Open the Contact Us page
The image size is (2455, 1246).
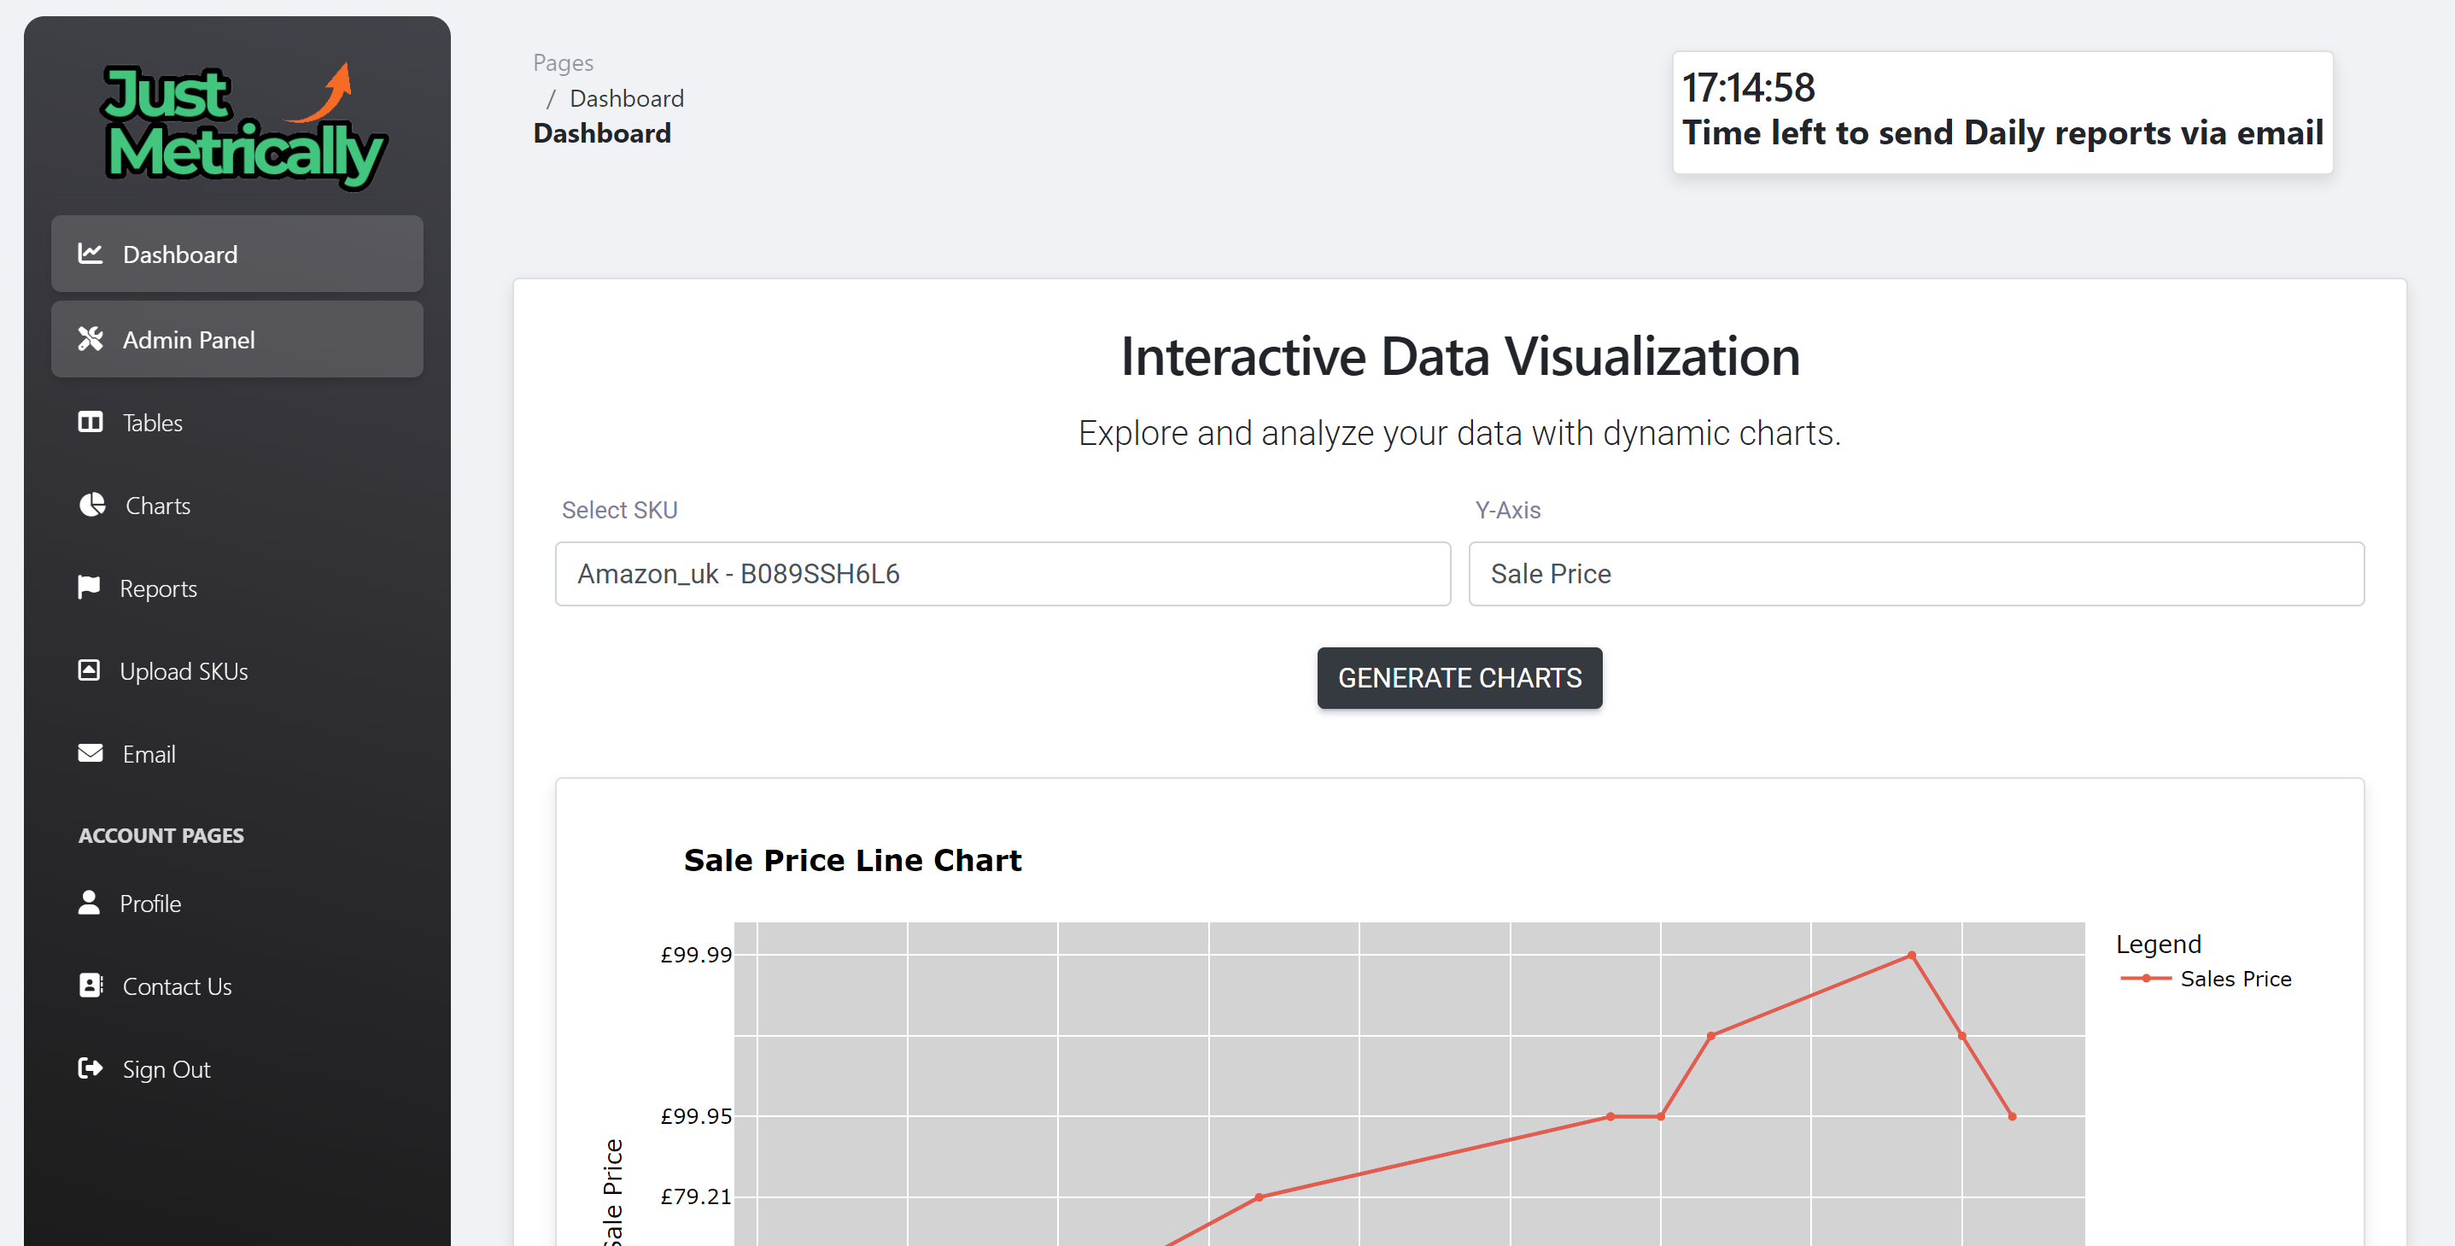click(237, 986)
